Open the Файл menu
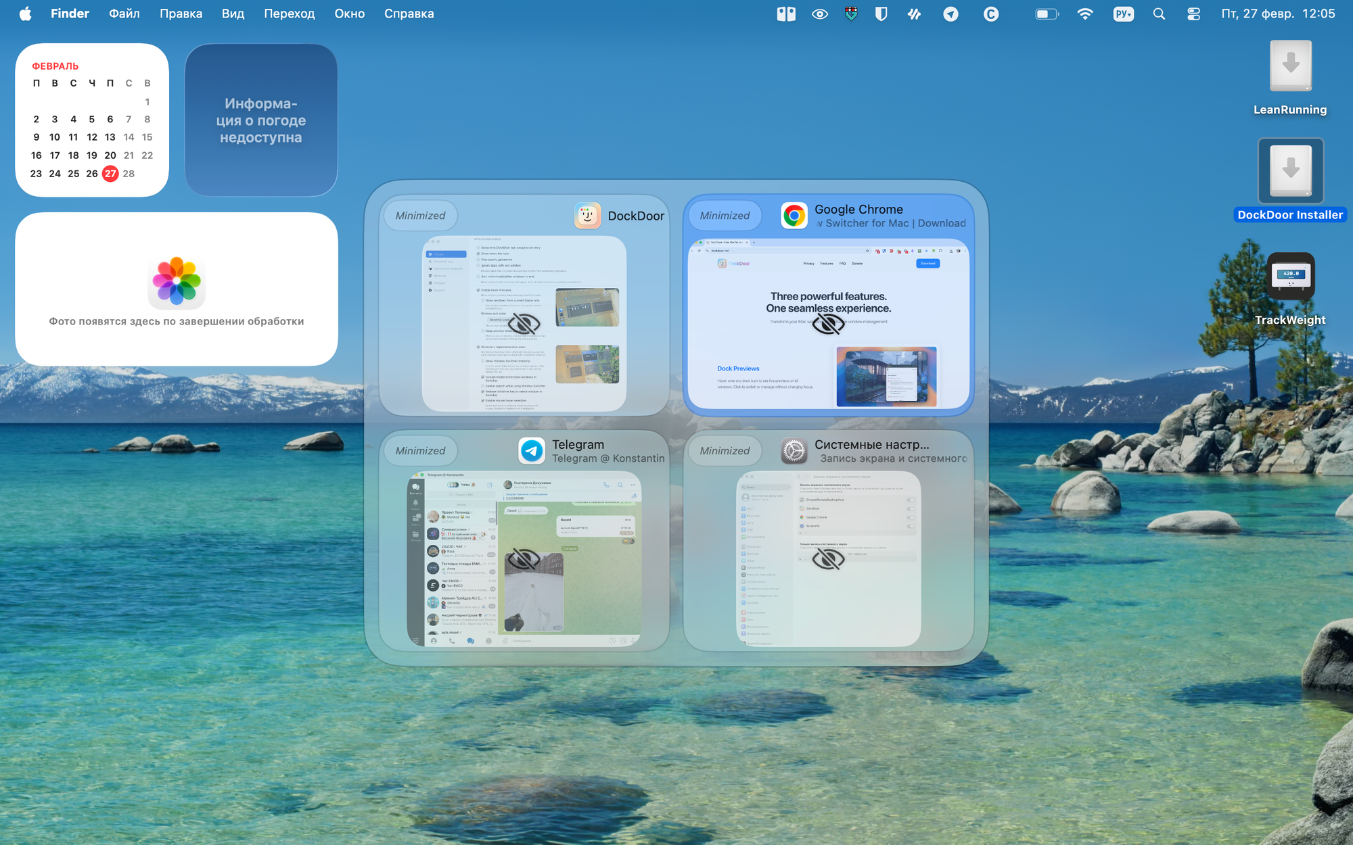 click(124, 14)
